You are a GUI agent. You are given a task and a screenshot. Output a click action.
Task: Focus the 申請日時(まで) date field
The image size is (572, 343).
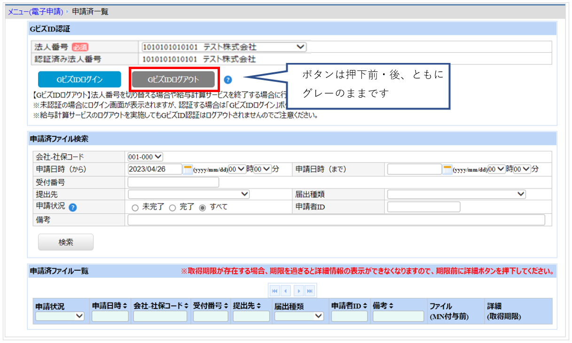(415, 169)
